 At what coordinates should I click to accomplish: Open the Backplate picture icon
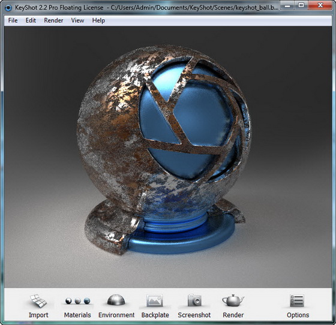point(155,300)
